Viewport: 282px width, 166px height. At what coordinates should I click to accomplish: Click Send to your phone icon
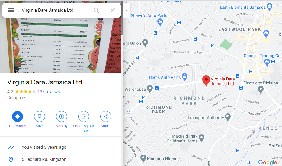84,116
